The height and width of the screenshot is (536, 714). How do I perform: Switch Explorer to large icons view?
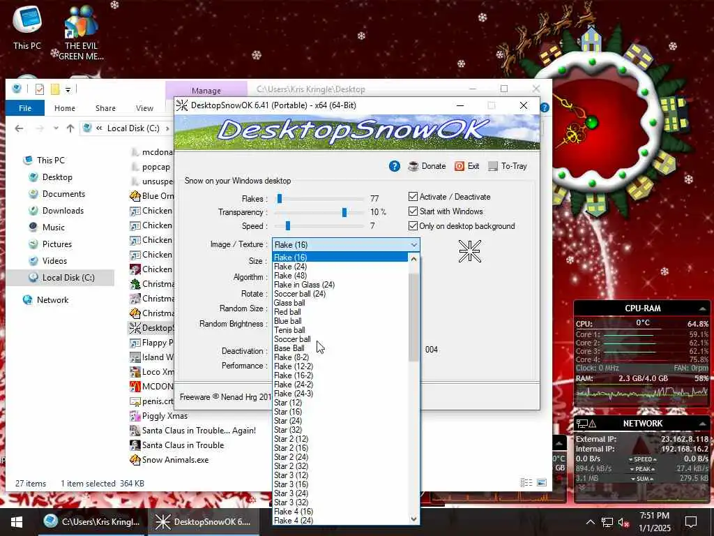click(x=541, y=483)
